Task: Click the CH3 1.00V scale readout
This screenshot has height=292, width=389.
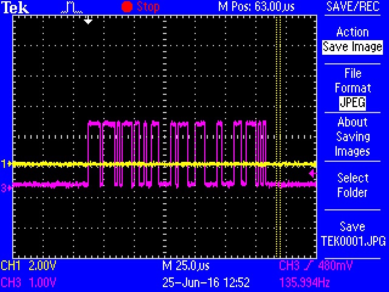Action: (x=29, y=282)
